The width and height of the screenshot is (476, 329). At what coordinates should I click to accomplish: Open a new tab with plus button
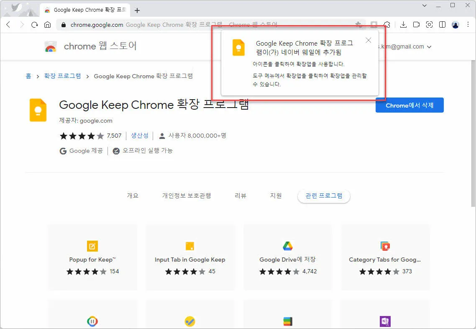tap(137, 10)
